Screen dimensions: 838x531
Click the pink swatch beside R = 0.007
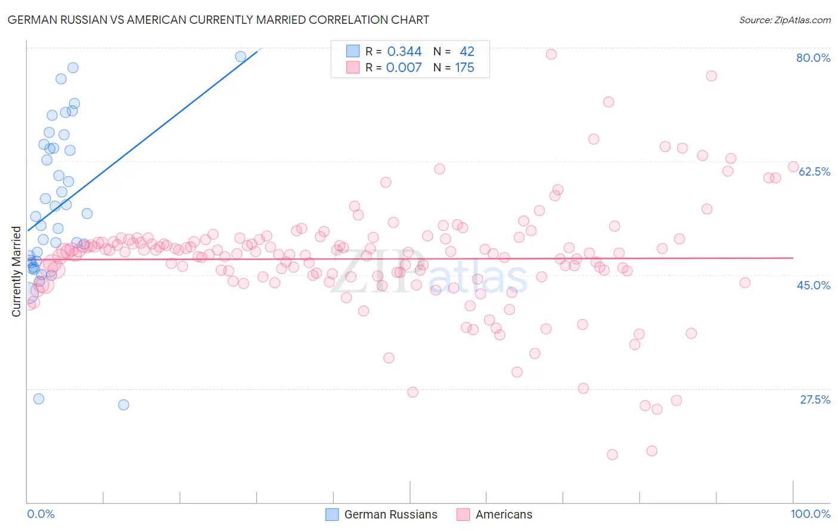(x=353, y=67)
